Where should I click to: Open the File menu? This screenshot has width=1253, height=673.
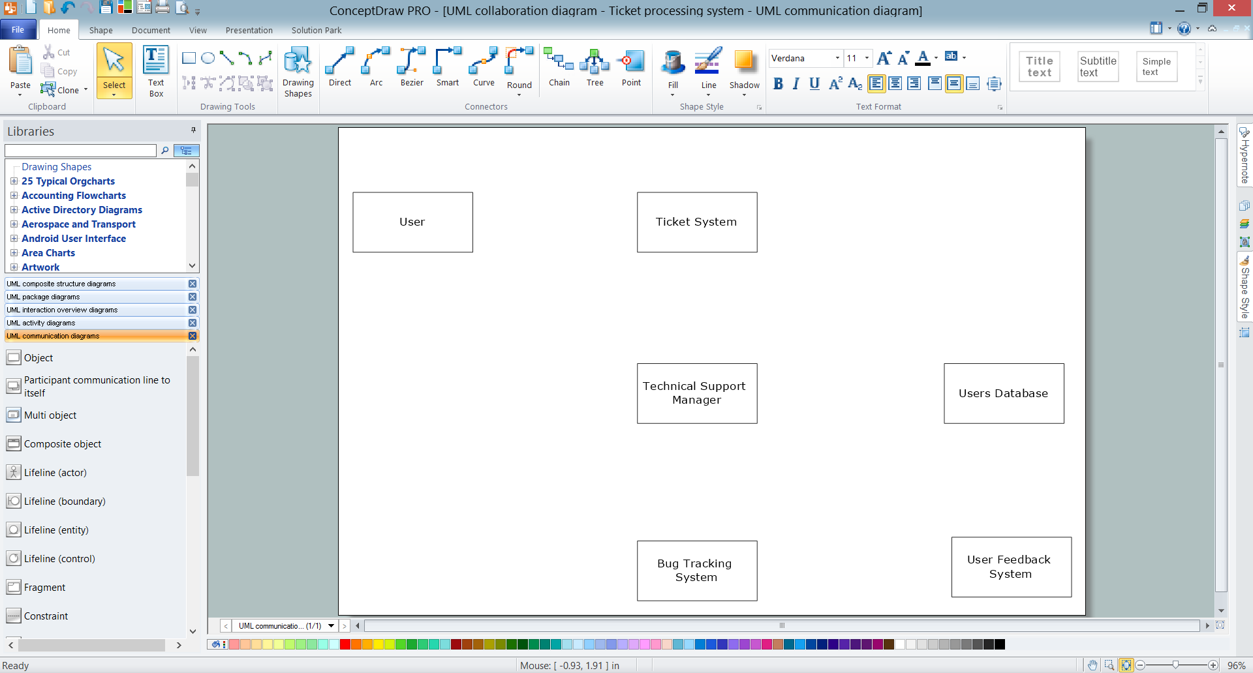(x=18, y=30)
